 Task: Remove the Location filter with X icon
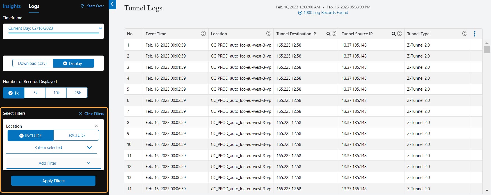coord(96,126)
